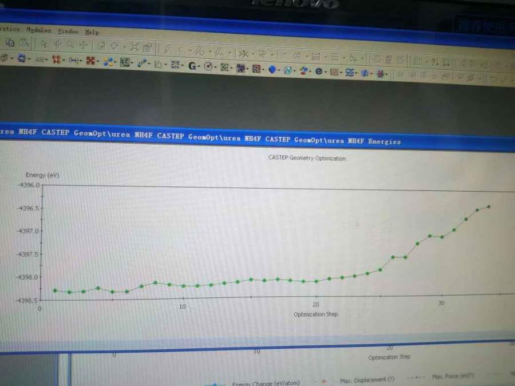Select the Translate four-arrow tool
The image size is (515, 386).
coord(84,45)
